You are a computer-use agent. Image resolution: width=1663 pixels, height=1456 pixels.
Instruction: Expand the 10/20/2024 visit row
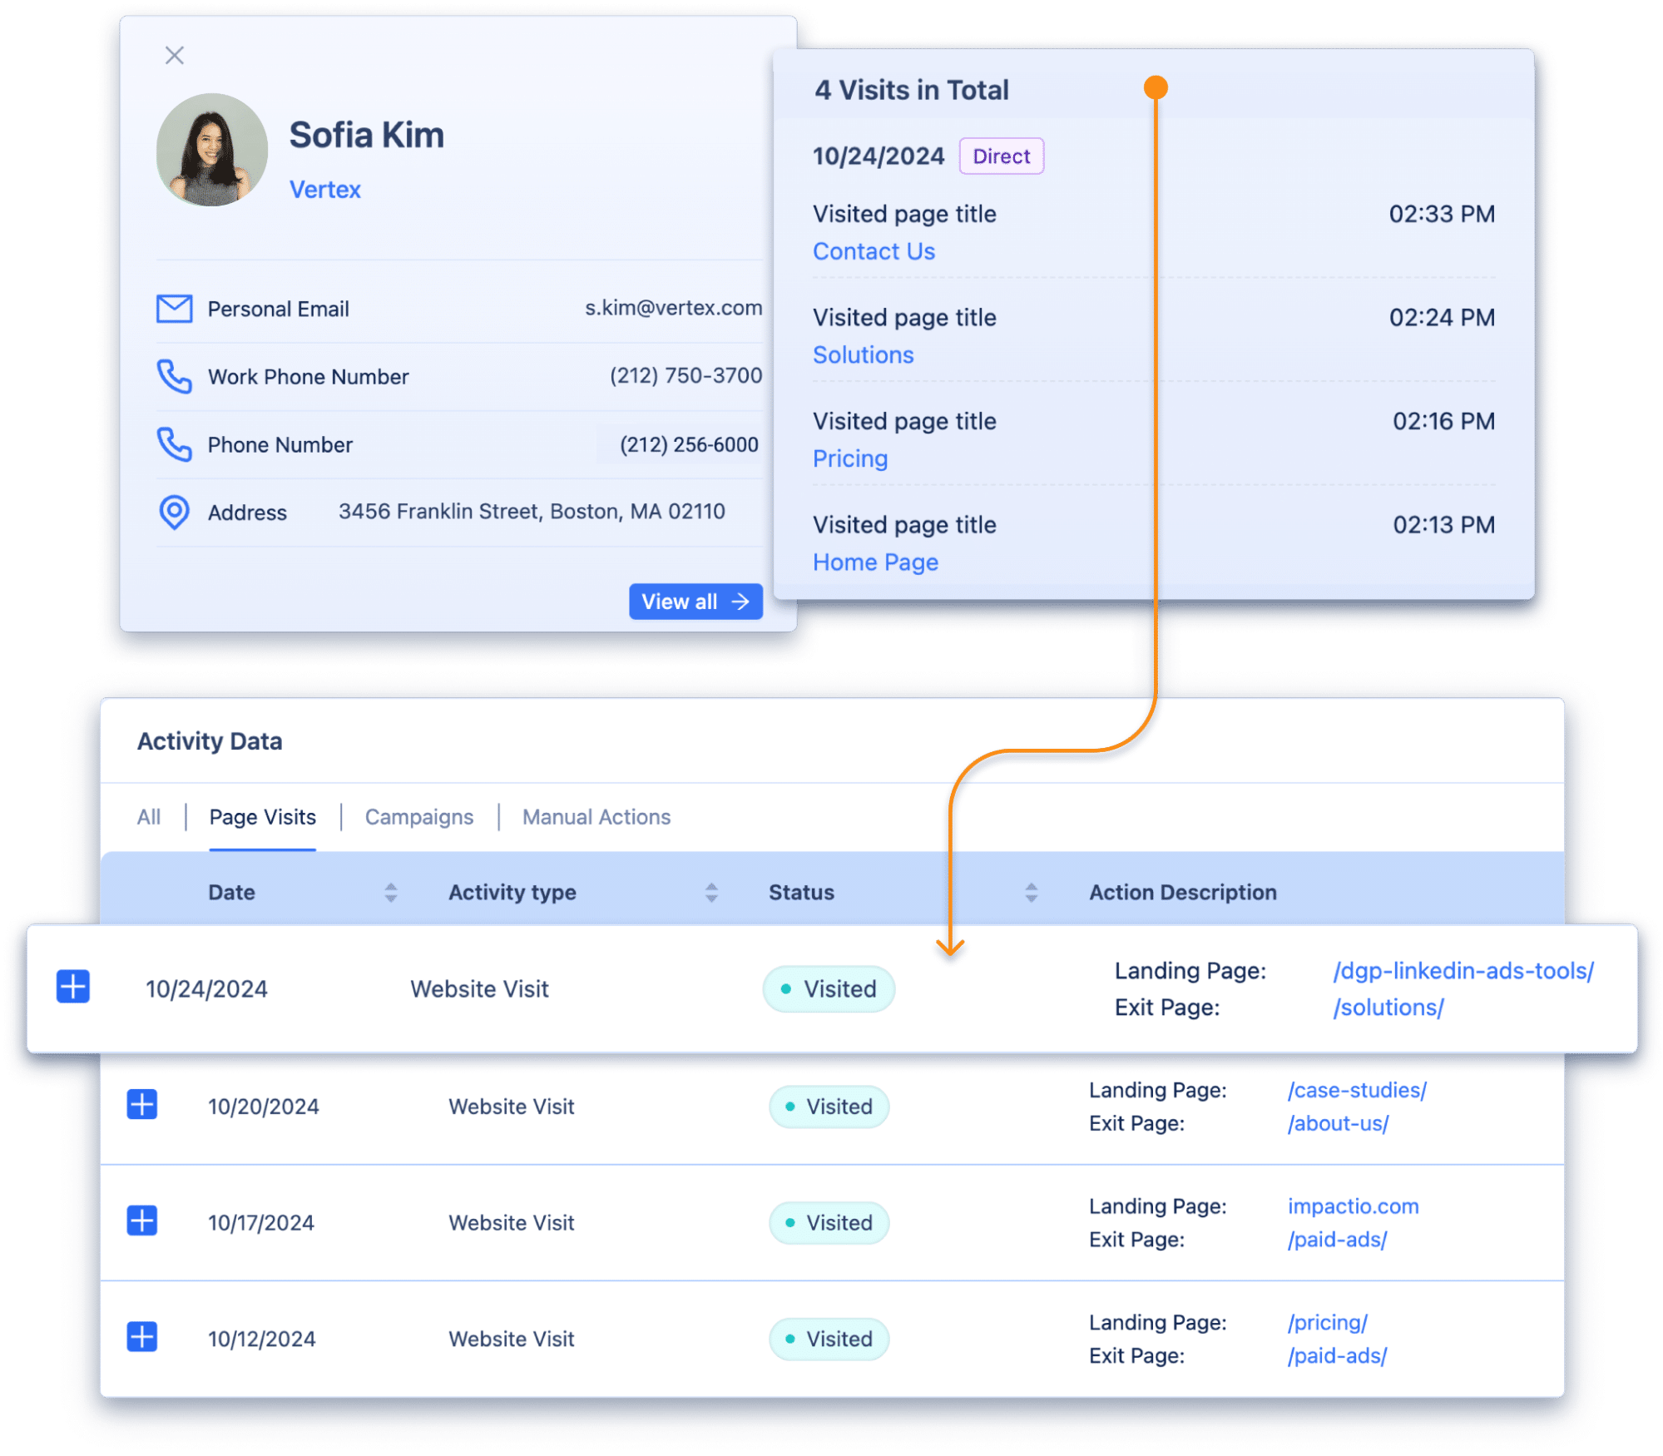[142, 1105]
